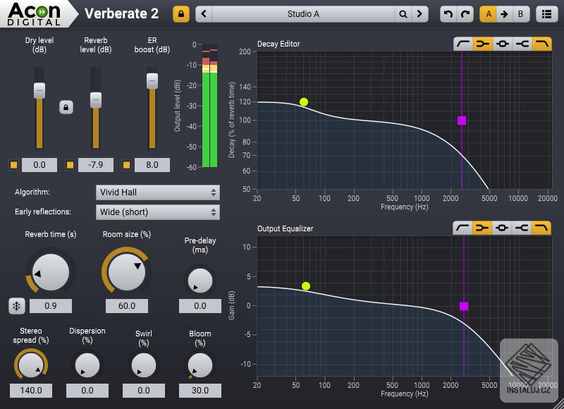Select the magenta square node in Decay Editor

462,121
